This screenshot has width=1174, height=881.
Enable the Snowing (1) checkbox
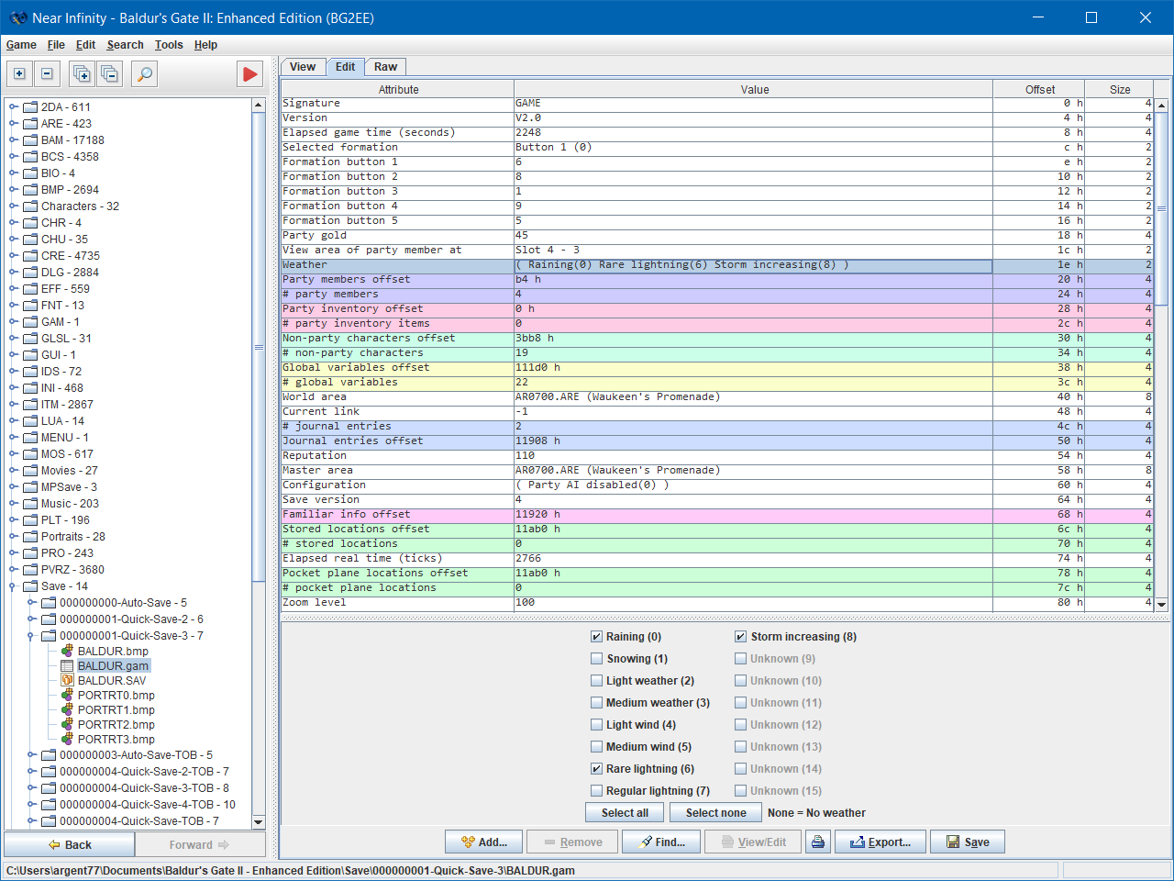click(597, 659)
